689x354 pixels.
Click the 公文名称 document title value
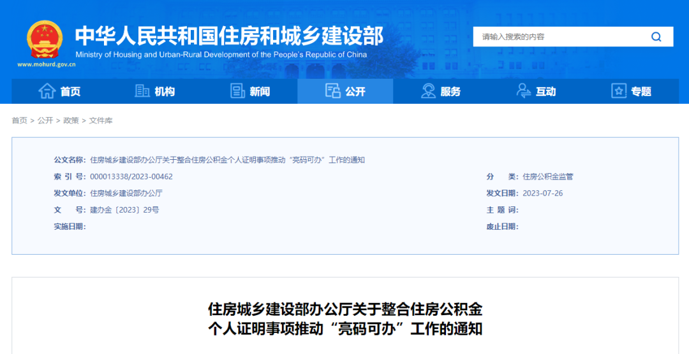[x=227, y=160]
